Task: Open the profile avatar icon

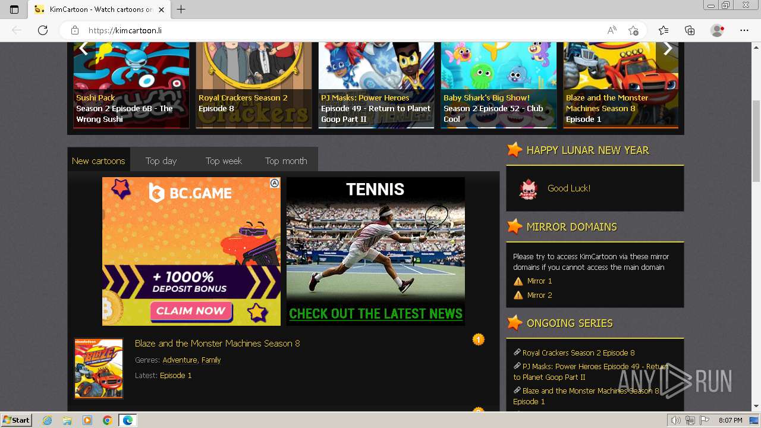Action: 718,30
